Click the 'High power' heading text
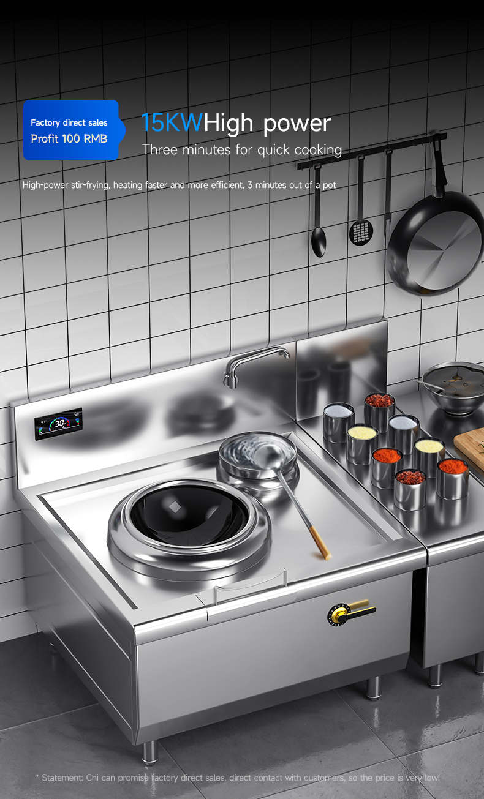484x799 pixels. coord(267,124)
